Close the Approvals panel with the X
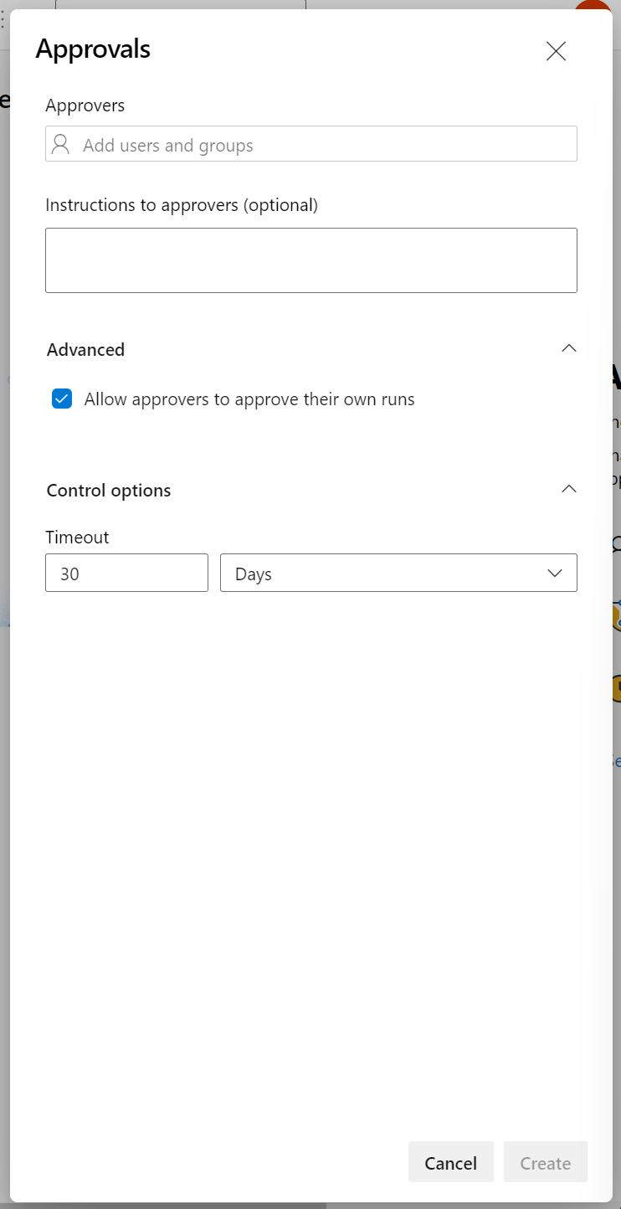 point(556,51)
